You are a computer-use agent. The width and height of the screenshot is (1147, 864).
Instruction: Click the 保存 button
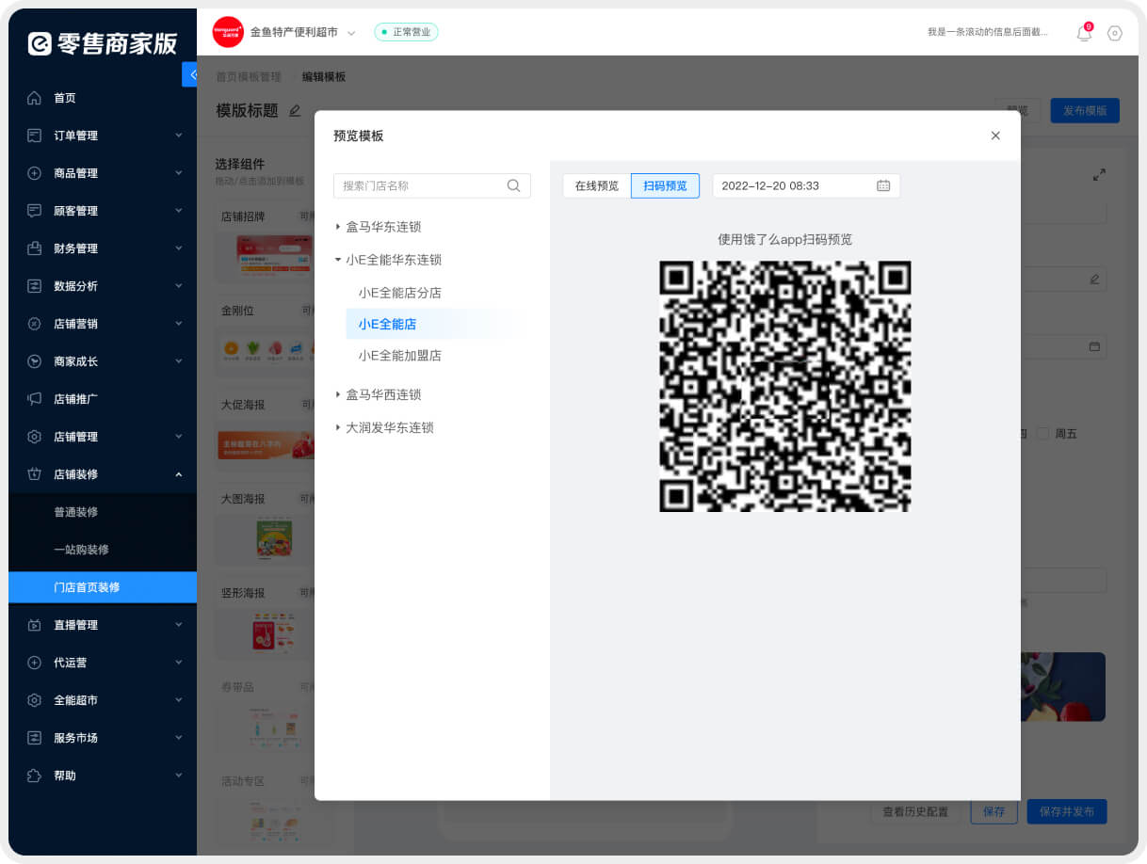coord(994,811)
